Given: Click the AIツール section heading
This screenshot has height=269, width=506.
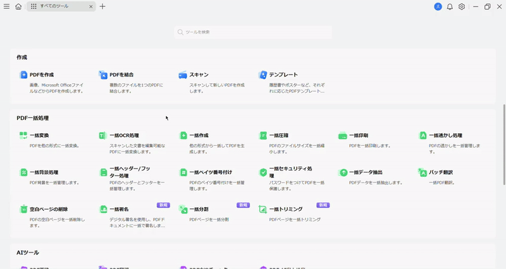Looking at the screenshot, I should point(28,253).
